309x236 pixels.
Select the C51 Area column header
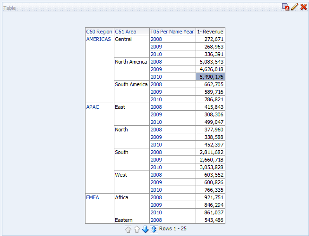point(126,32)
